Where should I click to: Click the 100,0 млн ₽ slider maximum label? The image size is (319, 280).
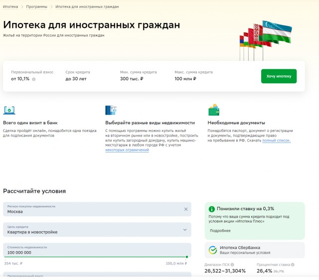point(176,264)
